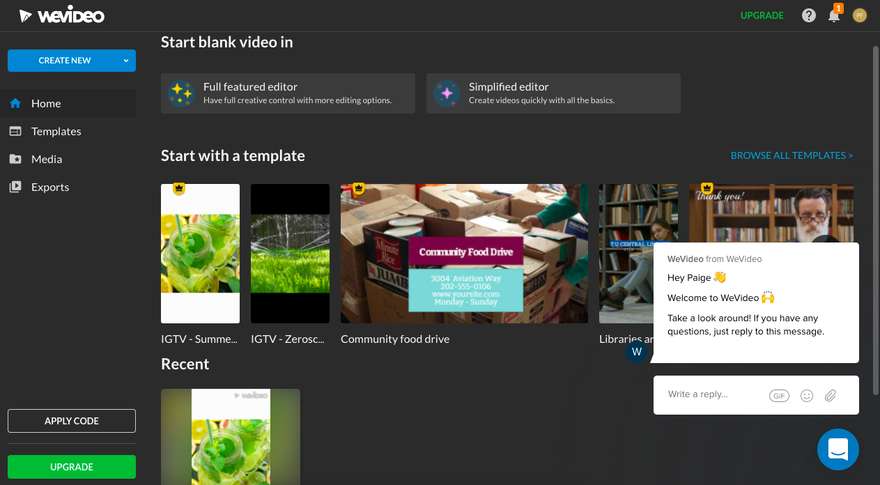Open Exports in the sidebar
Screen dimensions: 880x485
click(x=50, y=187)
